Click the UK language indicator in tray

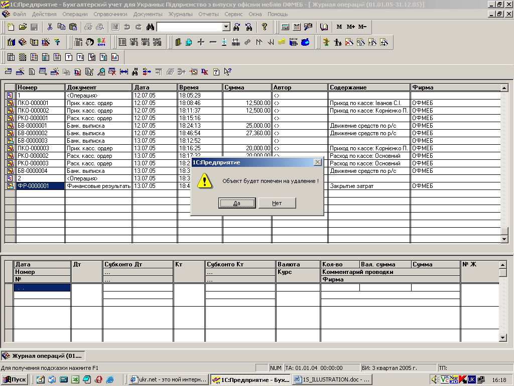click(471, 380)
